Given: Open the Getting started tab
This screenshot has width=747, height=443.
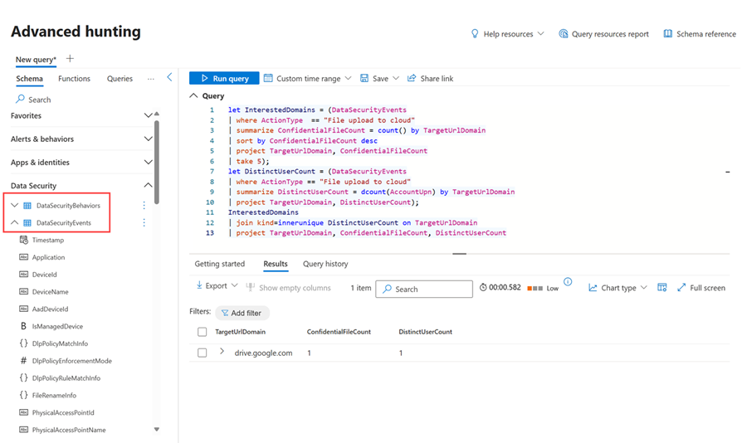Looking at the screenshot, I should coord(220,264).
